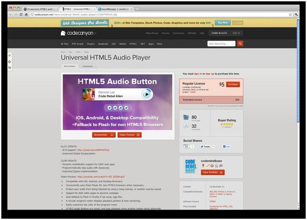This screenshot has height=220, width=307.
Task: Click the purchases basket icon next to 80
Action: (x=186, y=117)
